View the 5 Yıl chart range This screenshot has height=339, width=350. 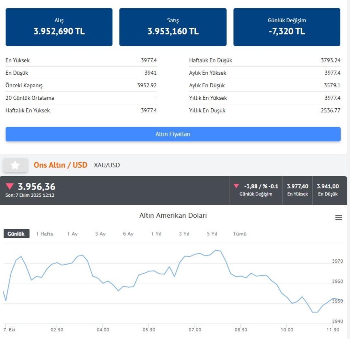212,234
